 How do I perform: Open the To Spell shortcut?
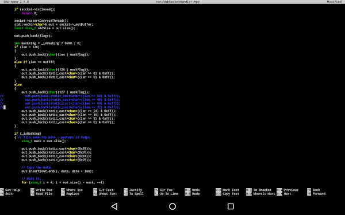(x=136, y=194)
